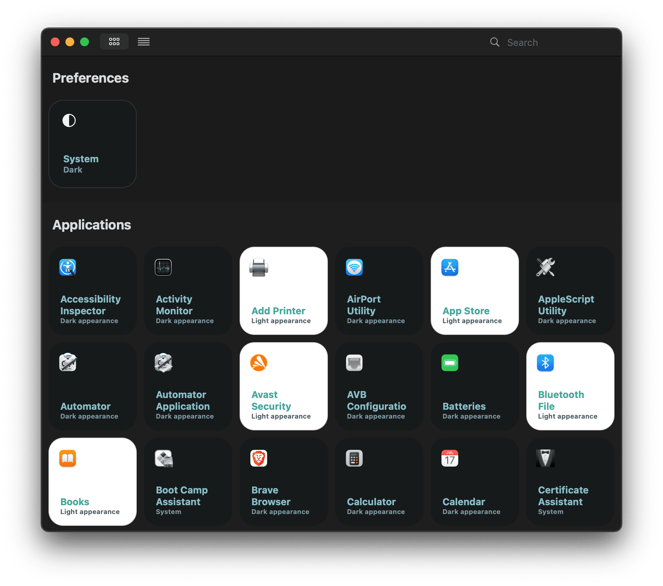Switch to grid view
Viewport: 663px width, 586px height.
[x=114, y=41]
